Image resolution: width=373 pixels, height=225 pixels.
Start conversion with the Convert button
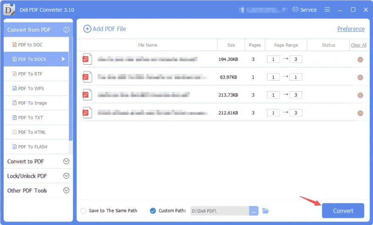coord(343,211)
